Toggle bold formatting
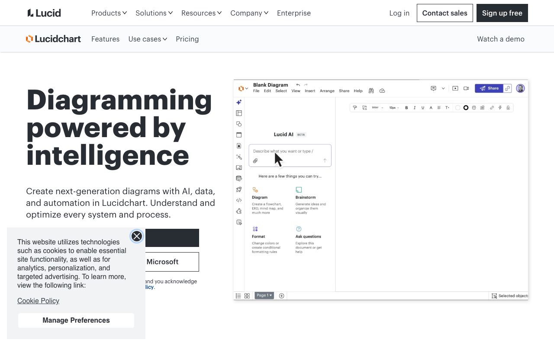The height and width of the screenshot is (346, 554). [406, 108]
